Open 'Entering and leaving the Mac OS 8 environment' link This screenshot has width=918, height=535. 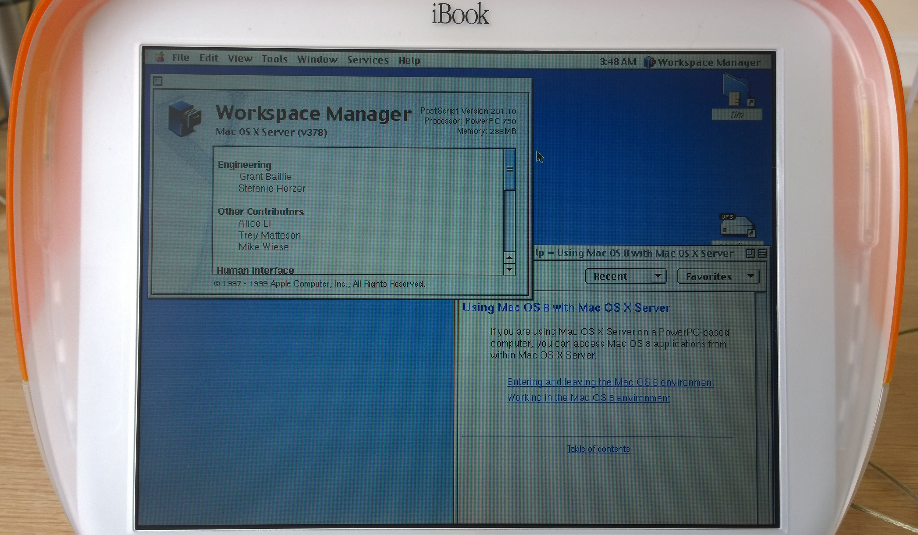click(610, 382)
